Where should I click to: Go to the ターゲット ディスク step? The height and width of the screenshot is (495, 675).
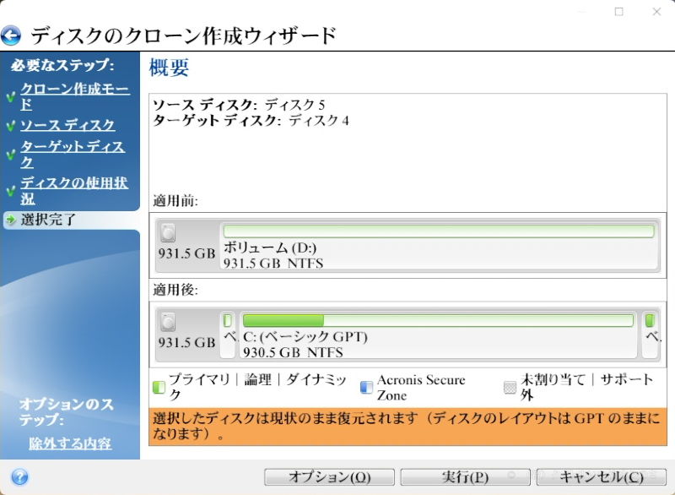(73, 155)
